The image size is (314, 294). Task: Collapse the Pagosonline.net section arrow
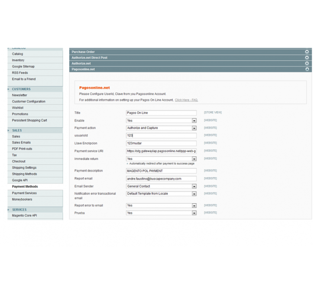click(x=307, y=69)
